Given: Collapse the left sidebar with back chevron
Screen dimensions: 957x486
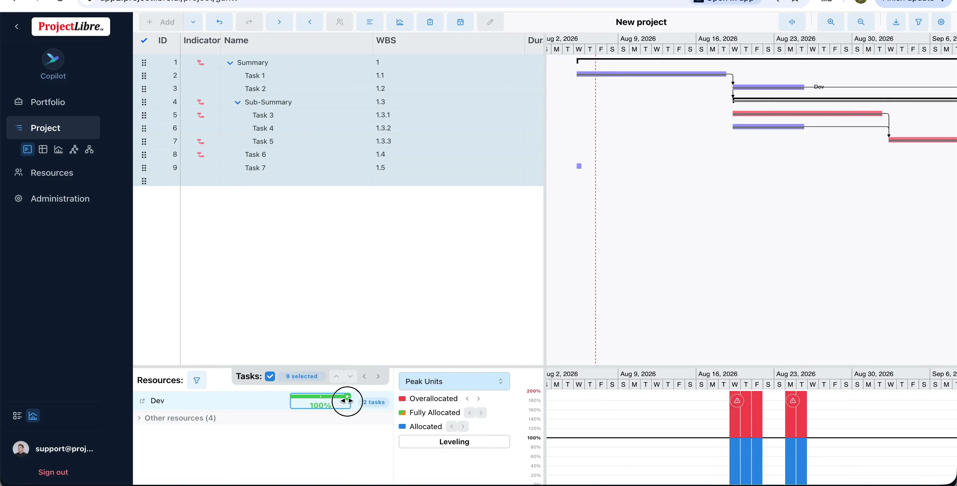Looking at the screenshot, I should 17,26.
